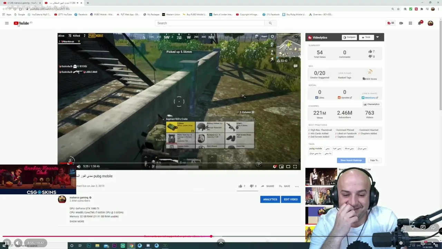
Task: Like the video with thumbs up
Action: [241, 186]
